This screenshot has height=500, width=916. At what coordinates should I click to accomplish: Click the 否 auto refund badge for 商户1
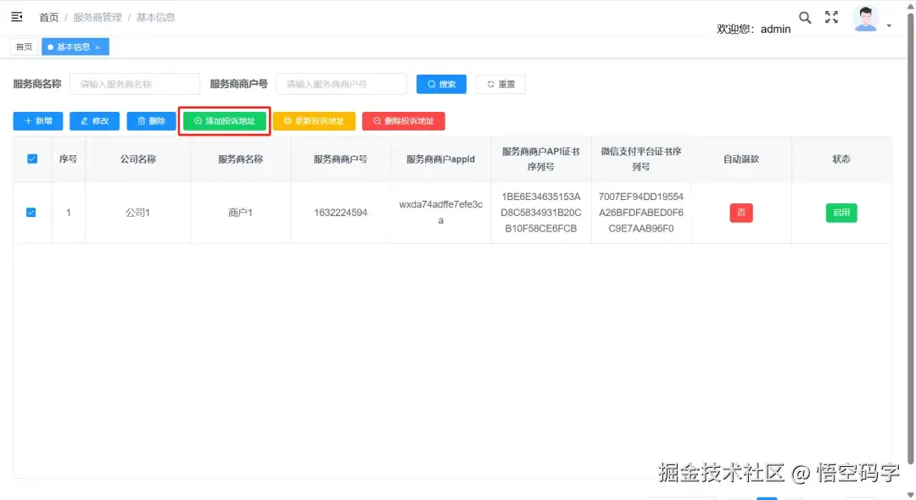click(x=740, y=213)
